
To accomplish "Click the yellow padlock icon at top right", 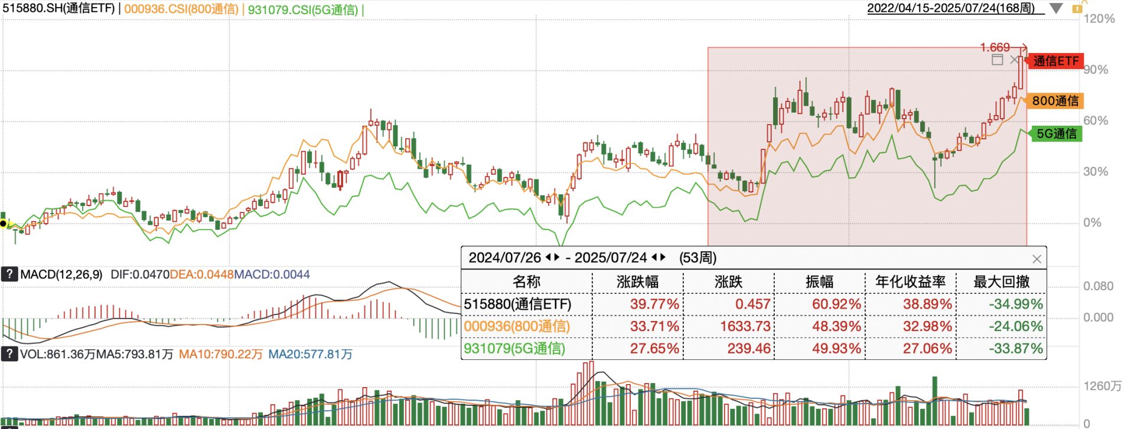I will 1077,8.
